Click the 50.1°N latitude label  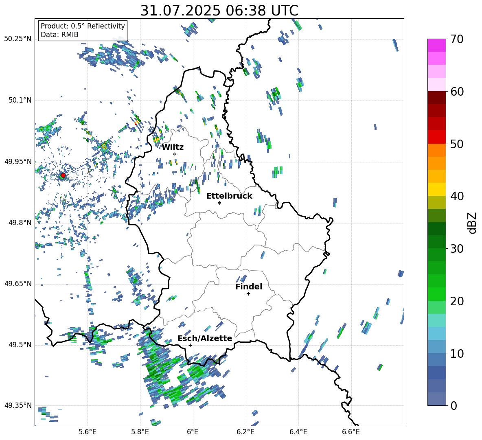coord(20,100)
